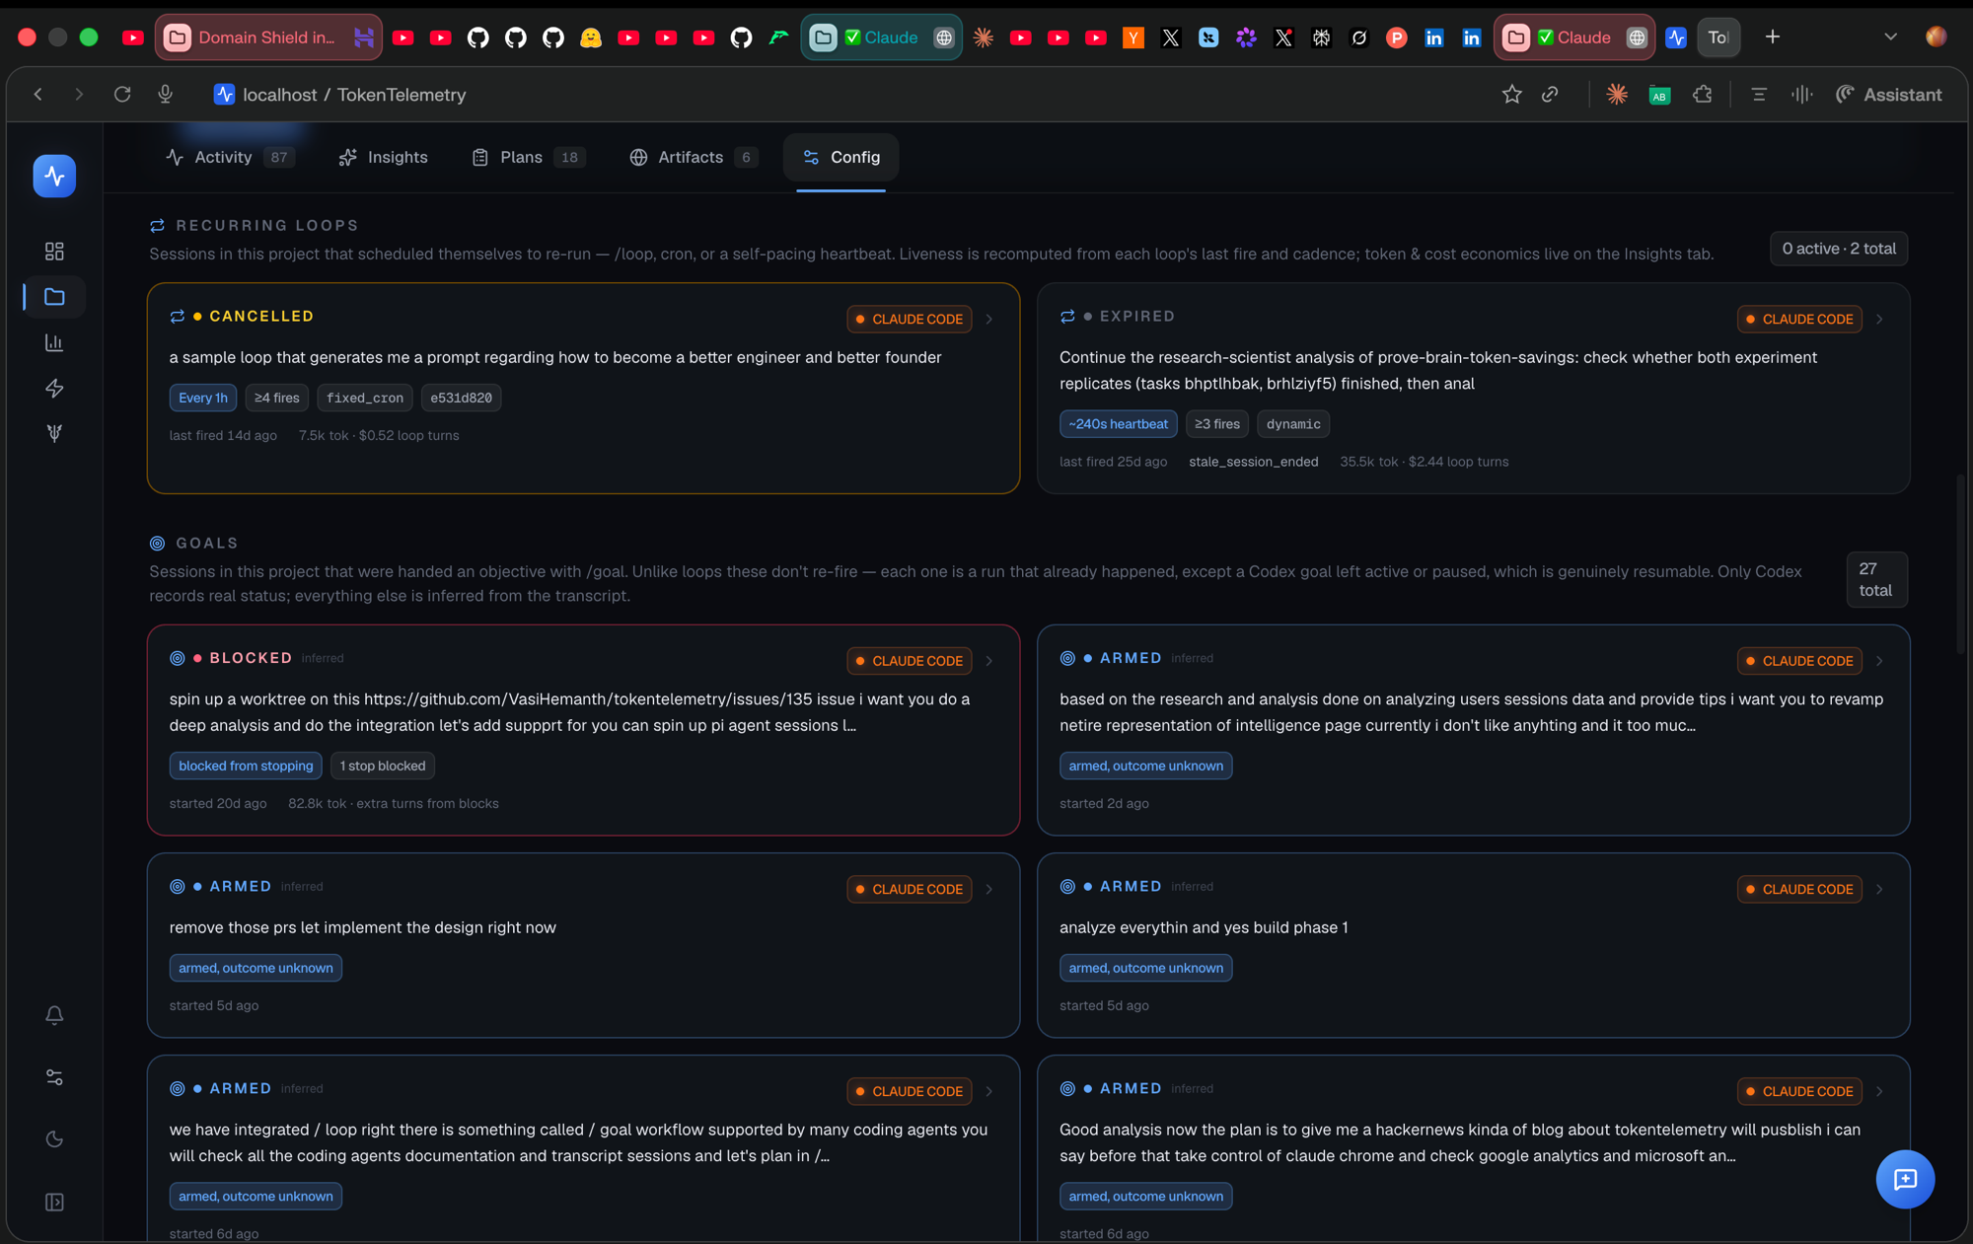This screenshot has height=1244, width=1973.
Task: Click CLAUDE CODE badge on BLOCKED card
Action: click(x=909, y=661)
